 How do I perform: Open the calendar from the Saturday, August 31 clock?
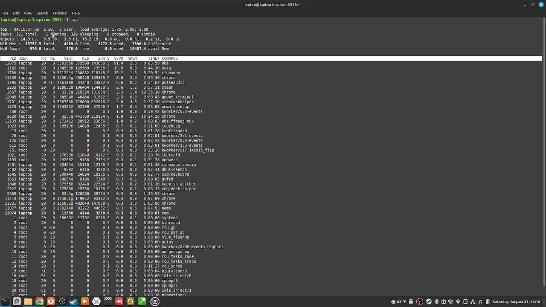click(516, 302)
